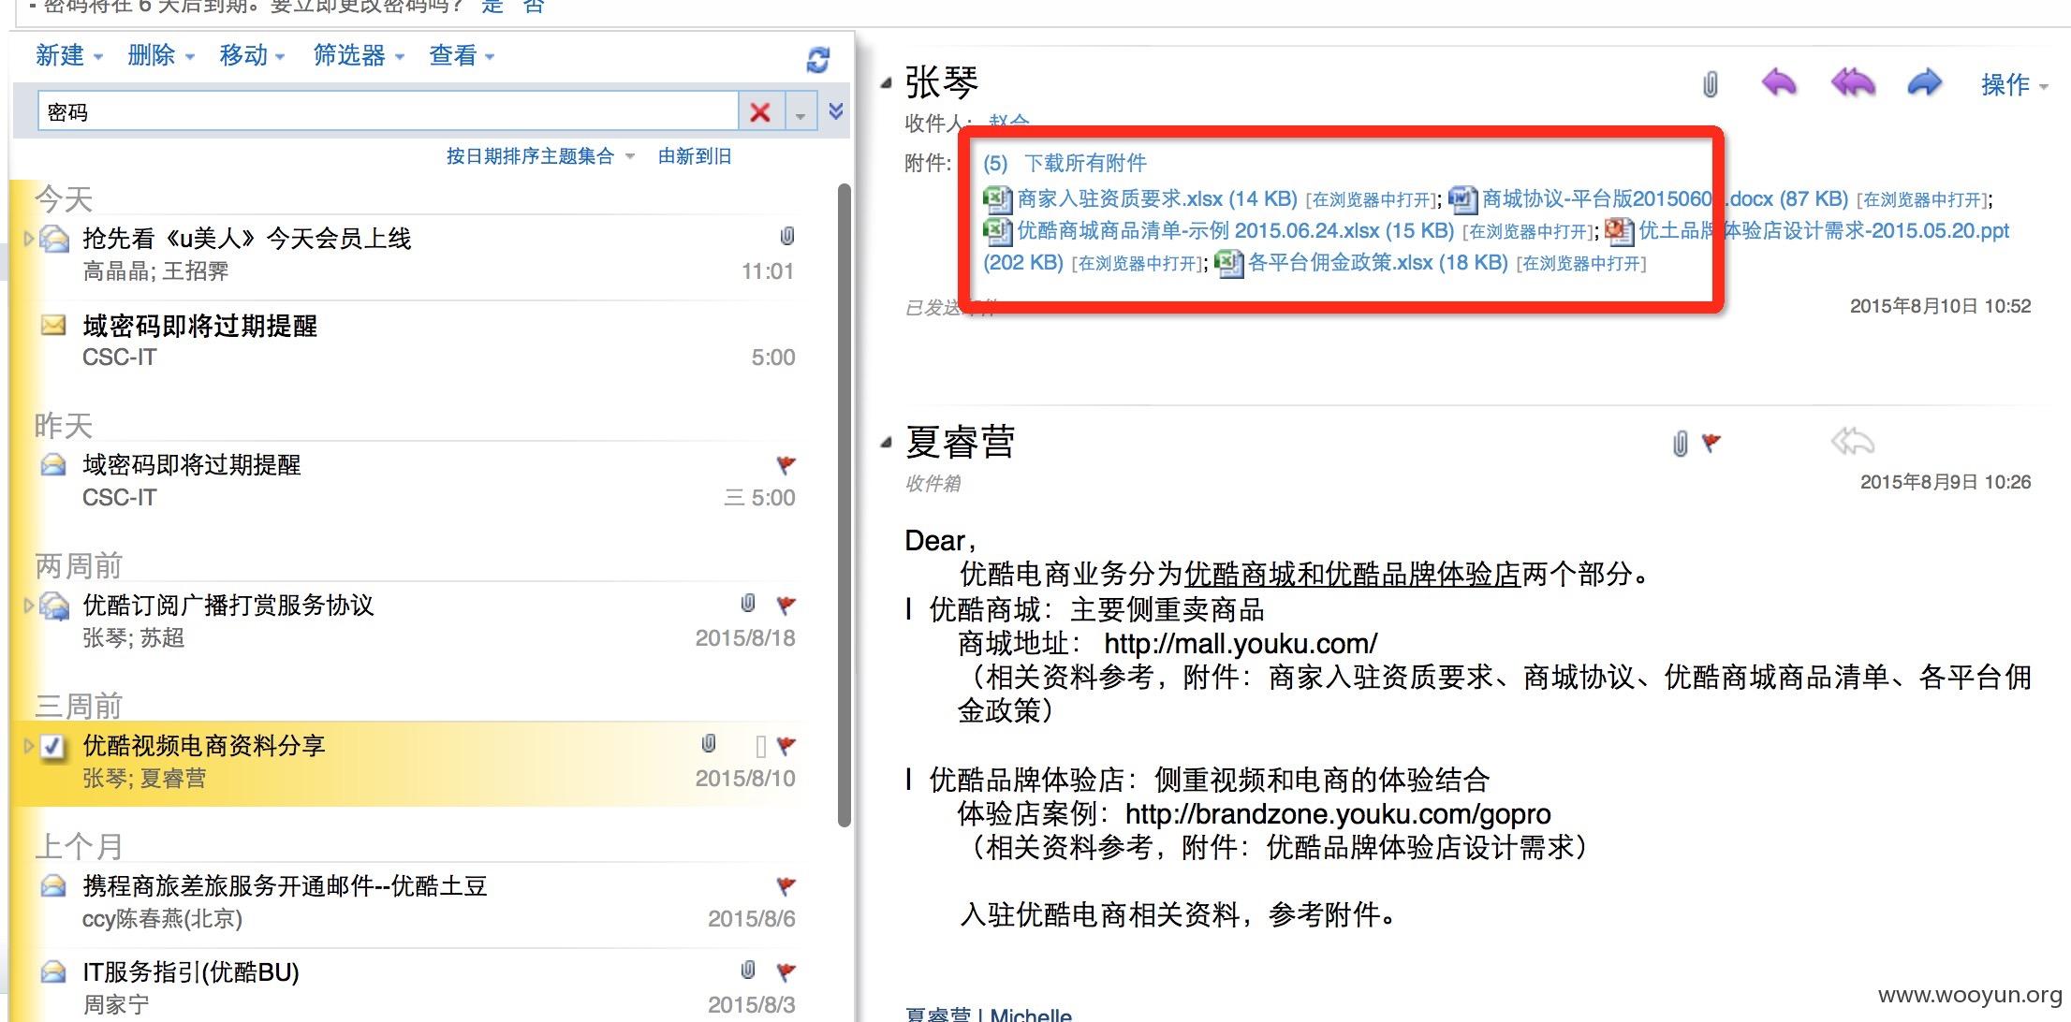Open attachment 各平台佣金政策.xlsx

click(x=1377, y=262)
